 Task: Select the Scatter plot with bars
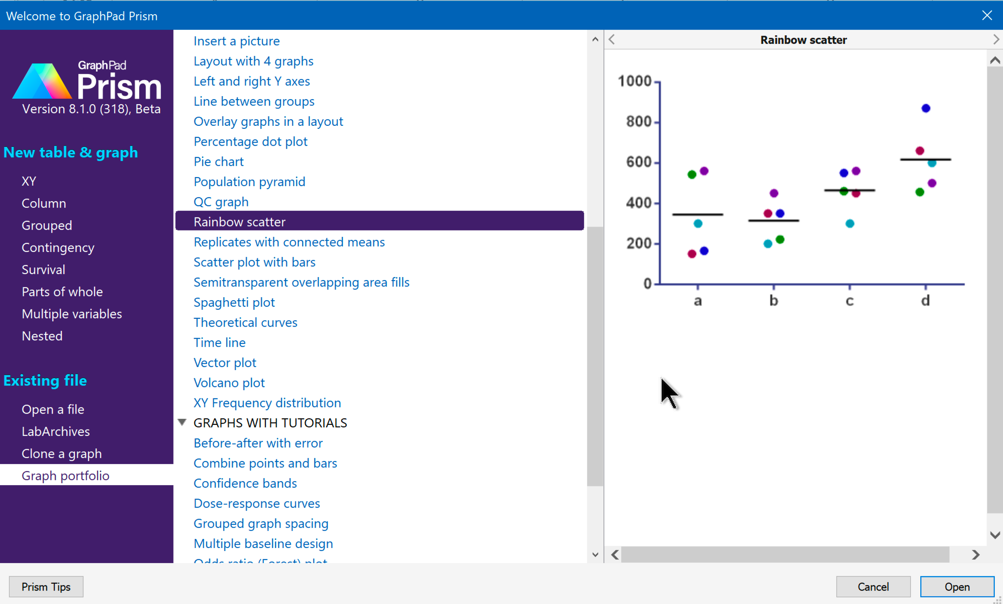tap(255, 262)
